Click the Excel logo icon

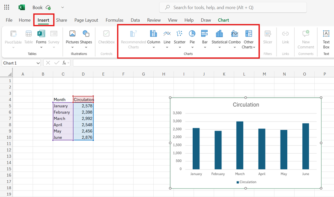point(21,7)
